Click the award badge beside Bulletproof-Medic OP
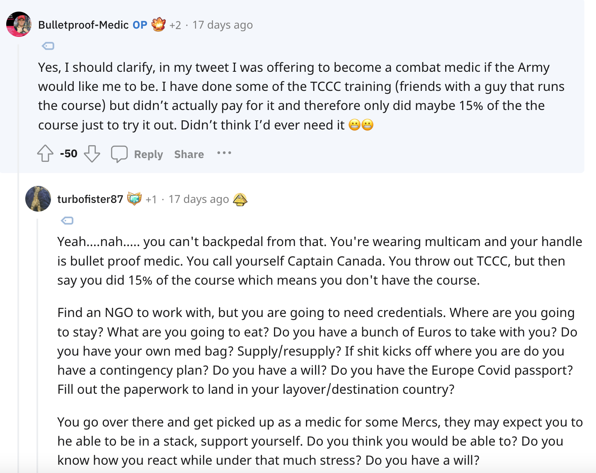596x473 pixels. [x=158, y=24]
